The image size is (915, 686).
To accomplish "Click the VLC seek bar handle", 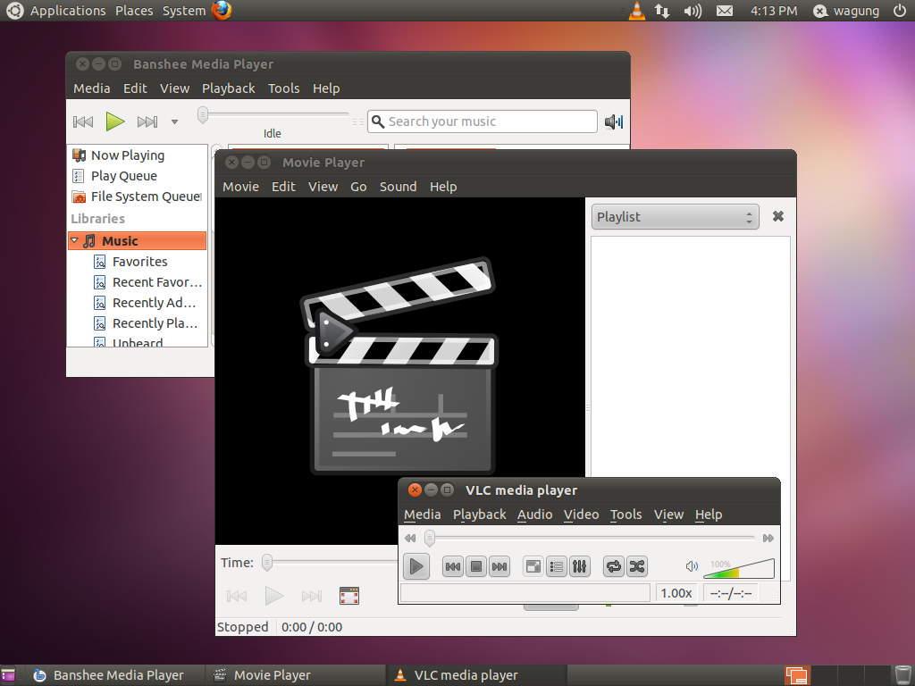I will tap(430, 538).
